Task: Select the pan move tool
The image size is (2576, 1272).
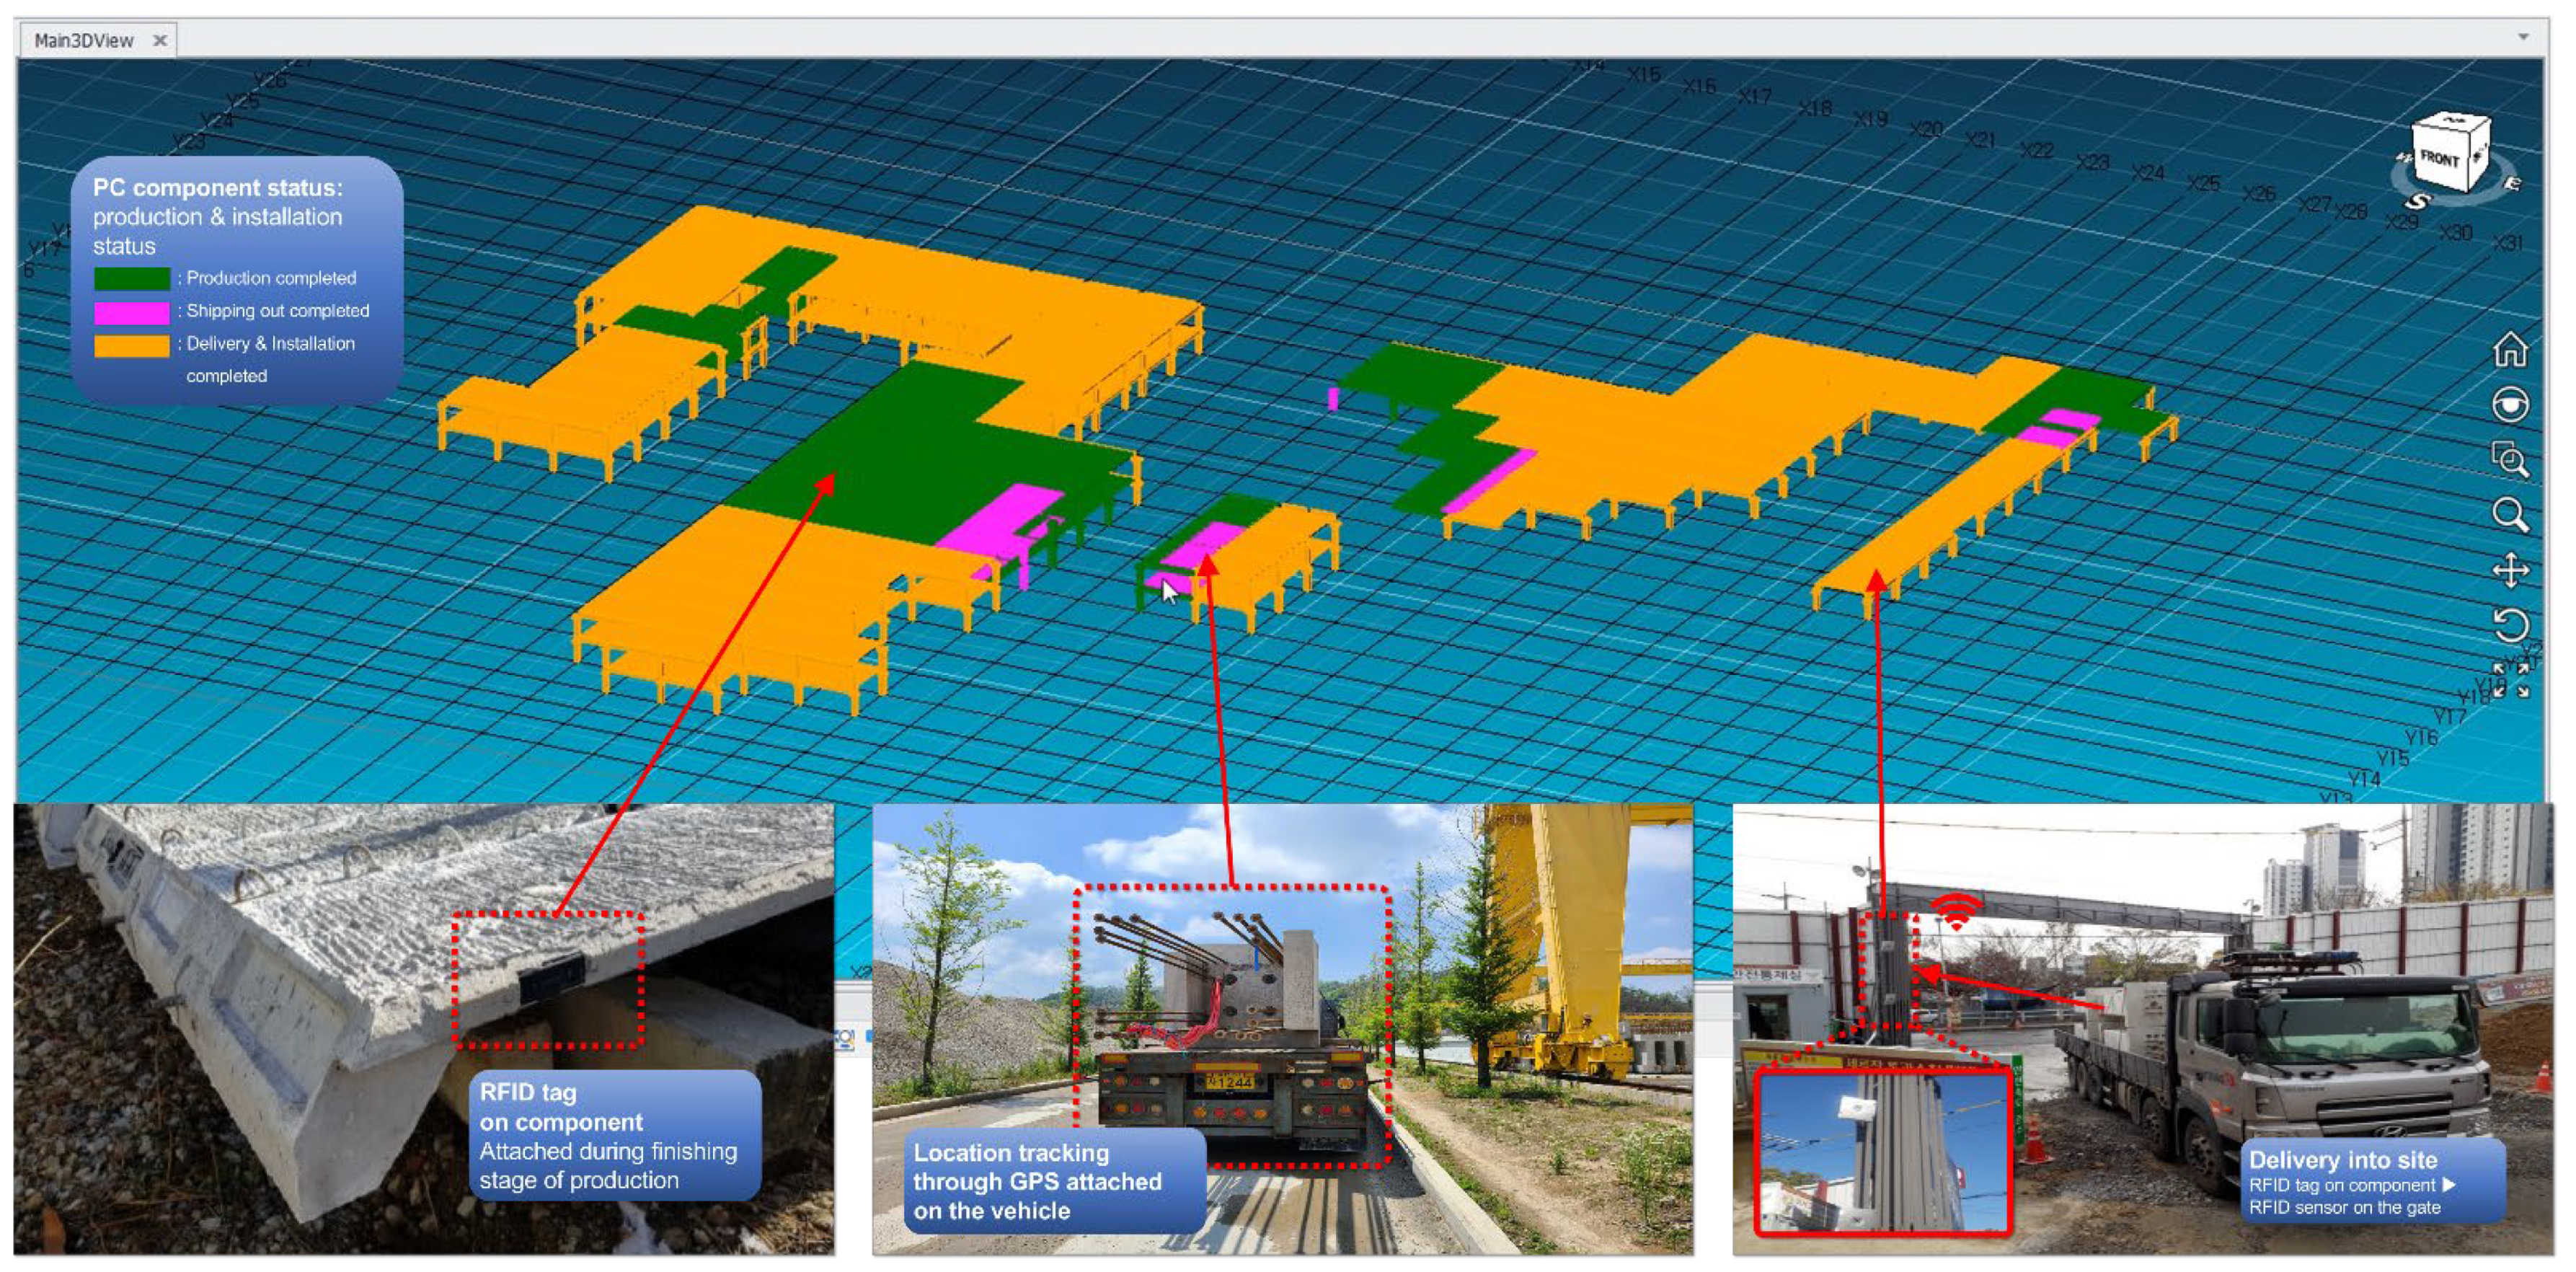Action: [2510, 571]
